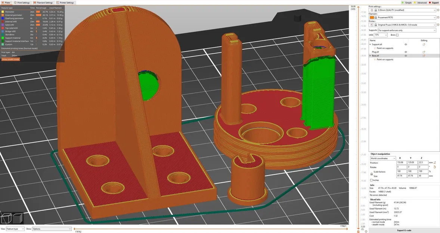This screenshot has height=233, width=440.
Task: Click the edit icon for Base.stl
Action: (424, 56)
